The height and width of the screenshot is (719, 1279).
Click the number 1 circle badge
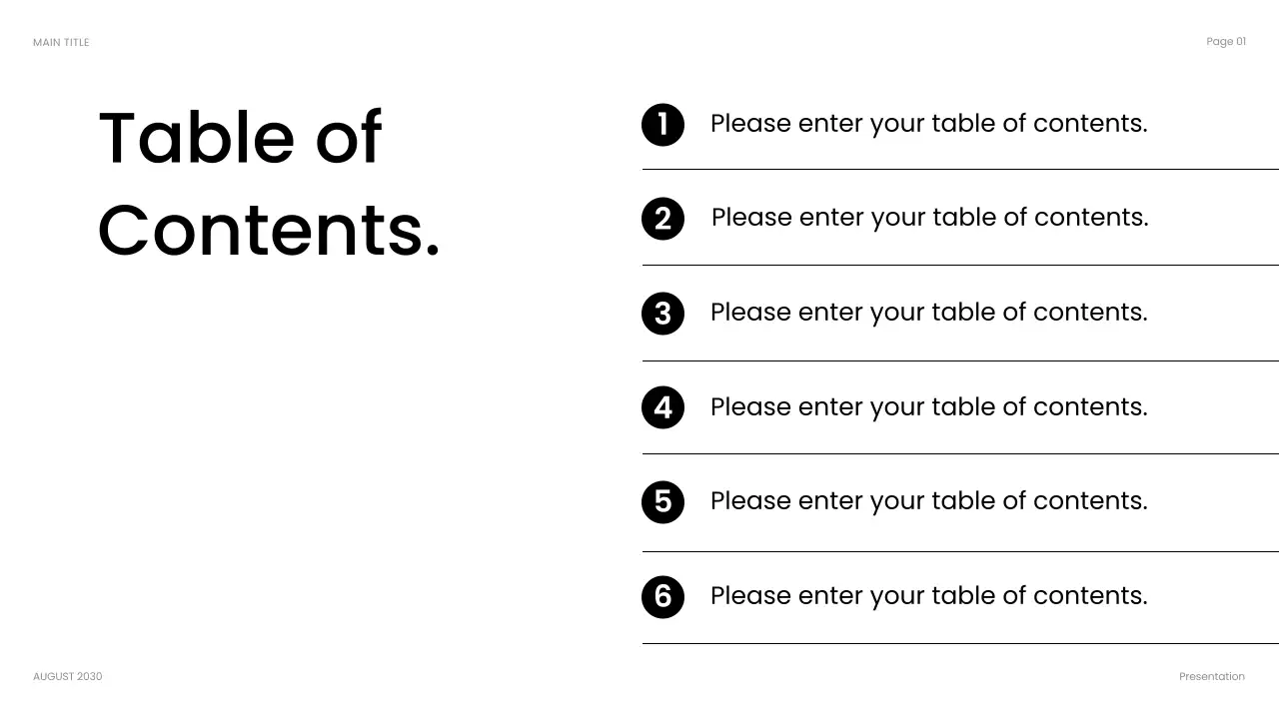click(x=662, y=125)
